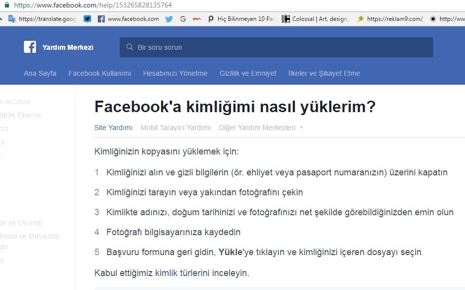Open the Facebook Kullanımı menu

pyautogui.click(x=100, y=73)
